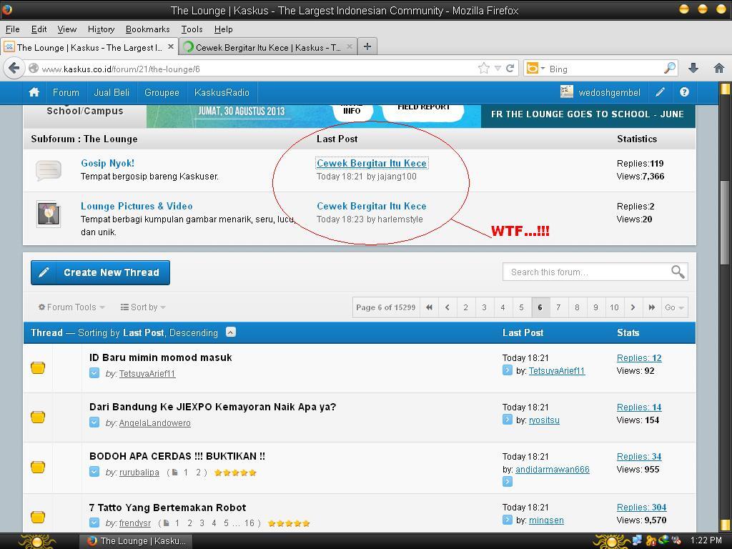Click the page vertical scrollbar thumb

click(725, 222)
